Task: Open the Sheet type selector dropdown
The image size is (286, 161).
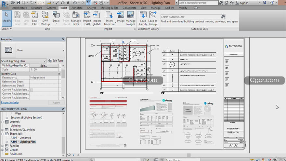Action: (63, 50)
